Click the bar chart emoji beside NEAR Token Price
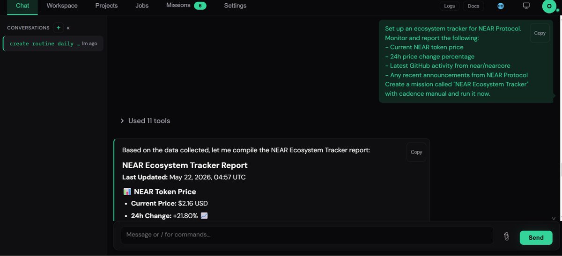Image resolution: width=562 pixels, height=256 pixels. tap(127, 192)
